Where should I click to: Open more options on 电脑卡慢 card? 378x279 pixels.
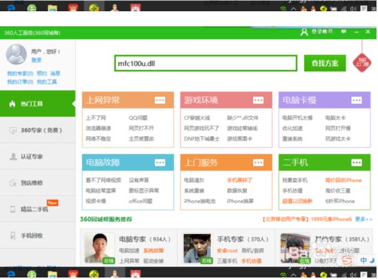[x=356, y=100]
